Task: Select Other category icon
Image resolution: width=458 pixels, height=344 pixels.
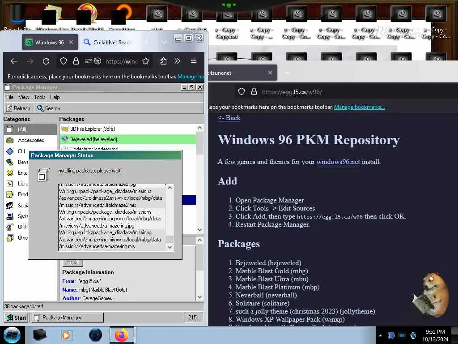Action: coord(10,238)
